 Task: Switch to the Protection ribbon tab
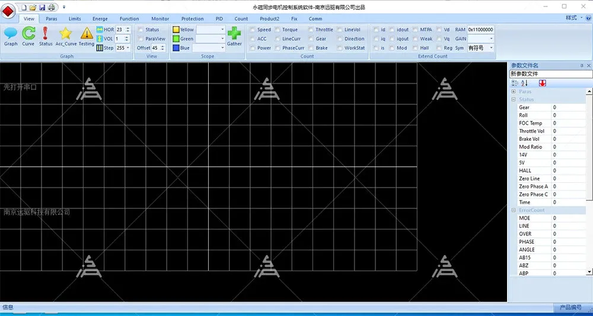193,18
